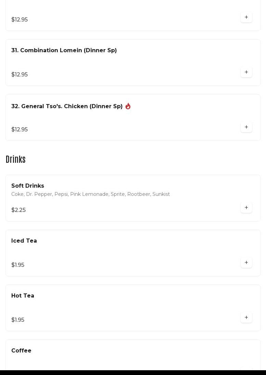Add General Tso's Chicken using the plus icon
The image size is (266, 375).
pyautogui.click(x=246, y=127)
